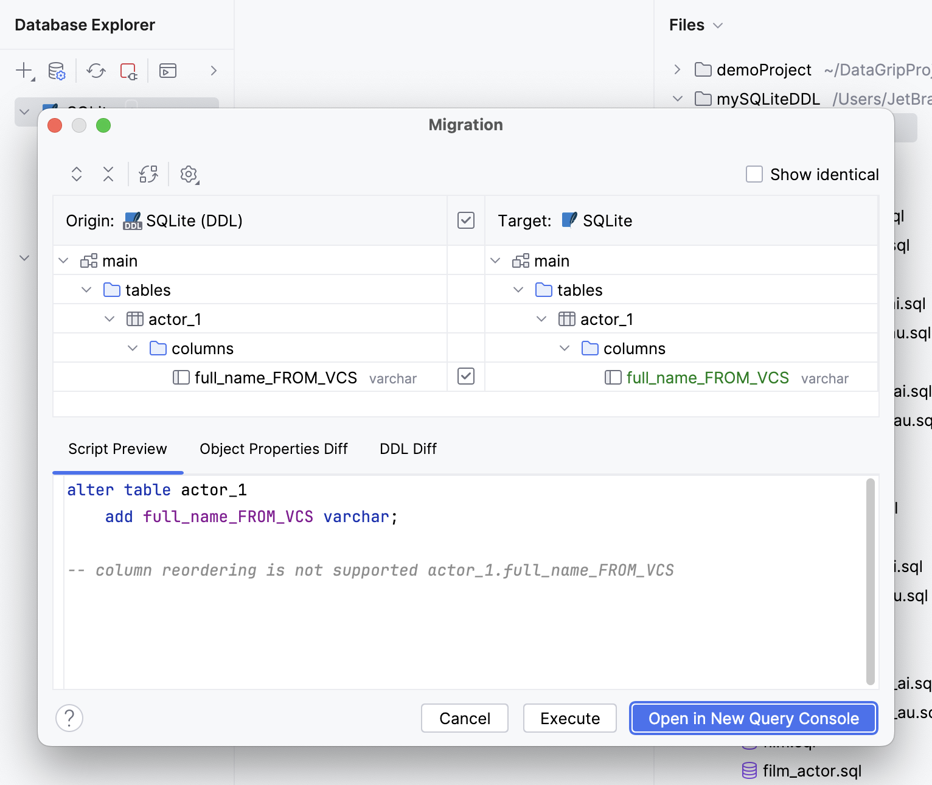Switch to the DDL Diff tab
This screenshot has width=932, height=785.
(x=408, y=448)
